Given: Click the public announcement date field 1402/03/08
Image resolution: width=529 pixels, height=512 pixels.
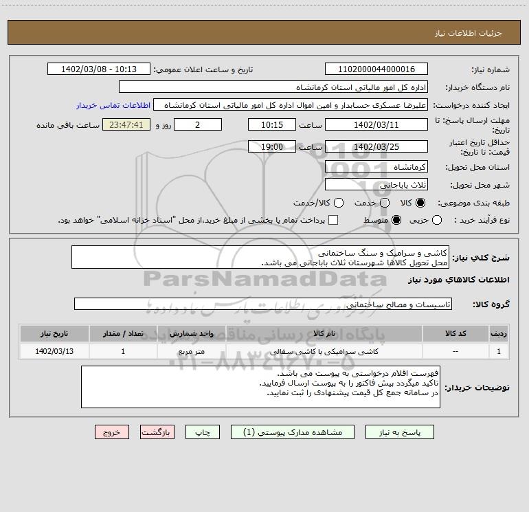Looking at the screenshot, I should pos(99,69).
